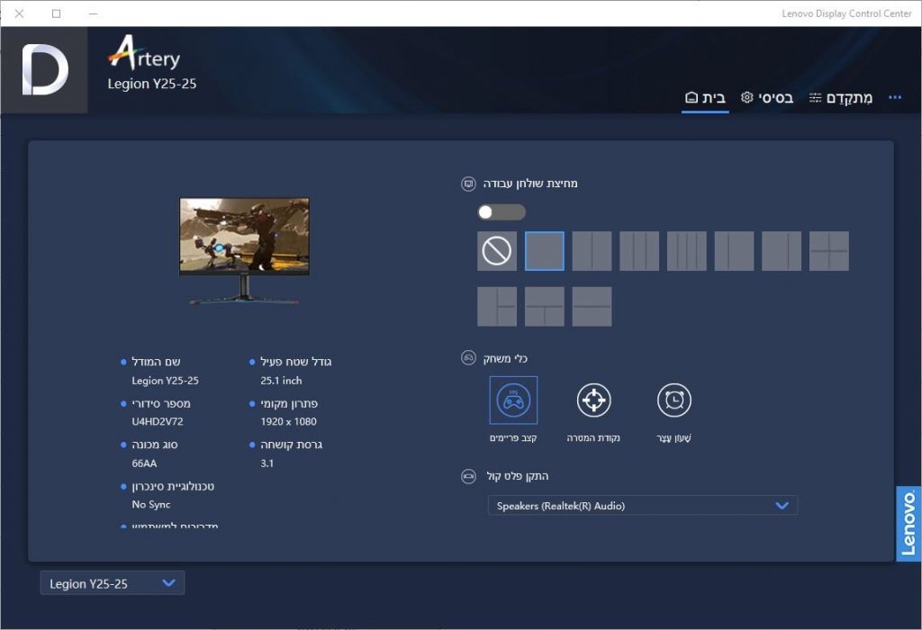
Task: Pick the narrow-left, wide-right column layout
Action: coord(734,251)
